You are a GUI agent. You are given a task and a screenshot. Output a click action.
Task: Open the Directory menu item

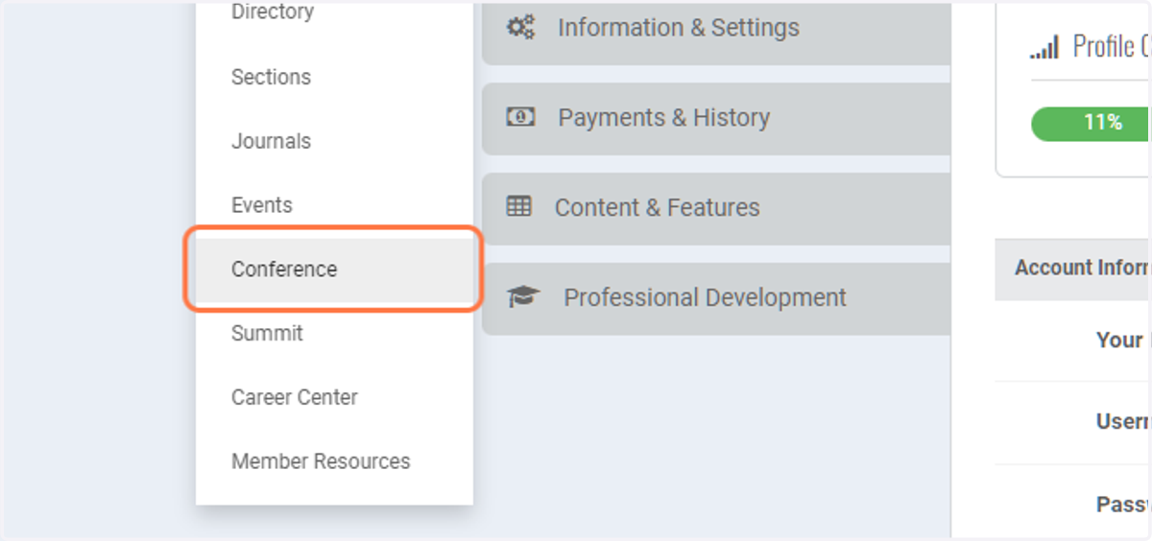334,13
